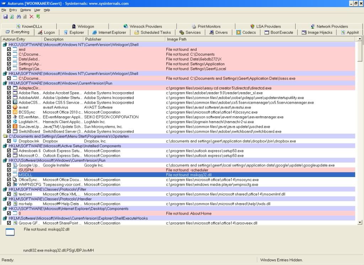Click the ms-help handler entry icon
Image resolution: width=364 pixels, height=265 pixels.
[x=15, y=204]
